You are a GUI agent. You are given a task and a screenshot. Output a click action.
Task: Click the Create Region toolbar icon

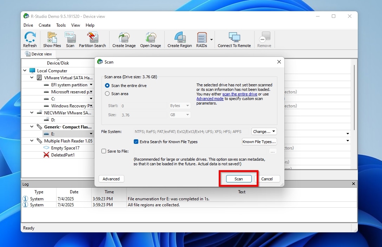180,39
